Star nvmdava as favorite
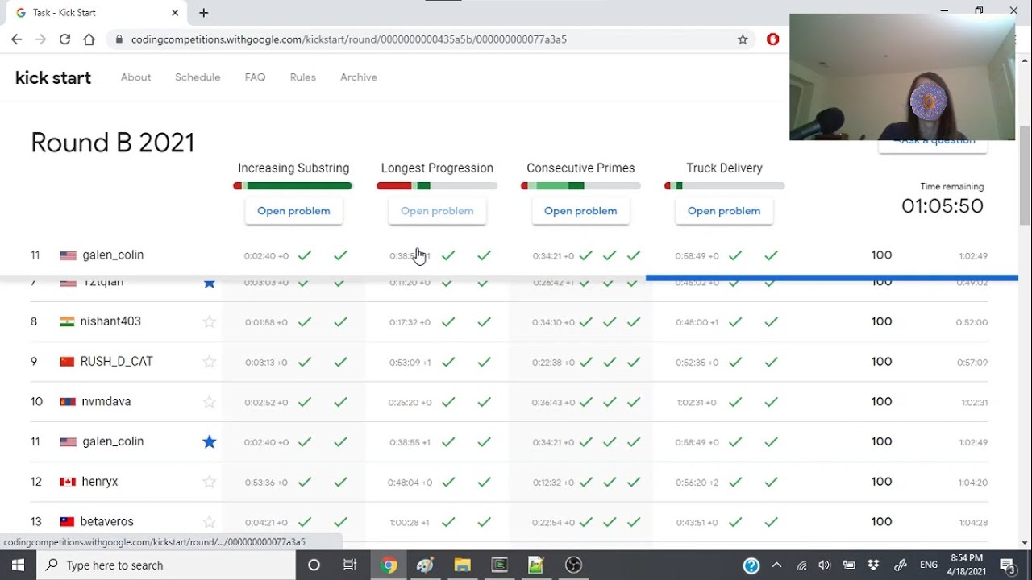 (x=210, y=401)
